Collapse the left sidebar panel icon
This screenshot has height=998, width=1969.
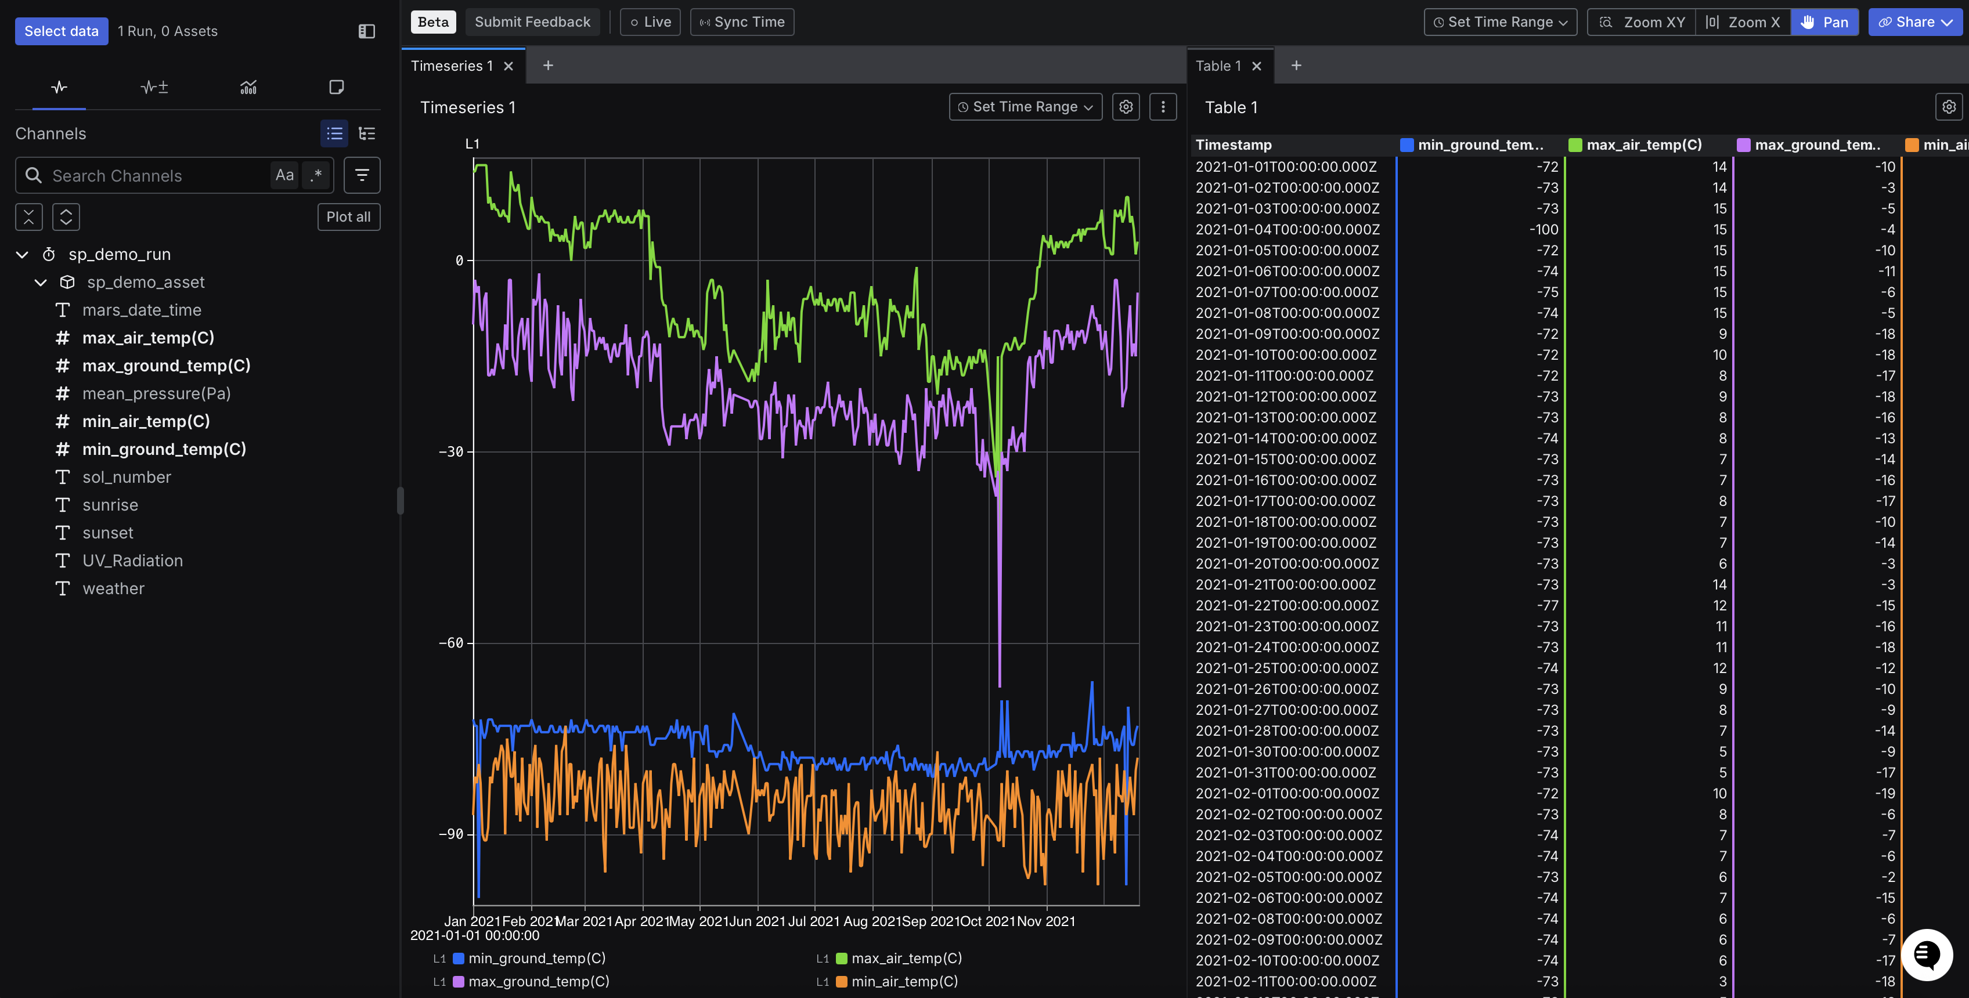(367, 31)
